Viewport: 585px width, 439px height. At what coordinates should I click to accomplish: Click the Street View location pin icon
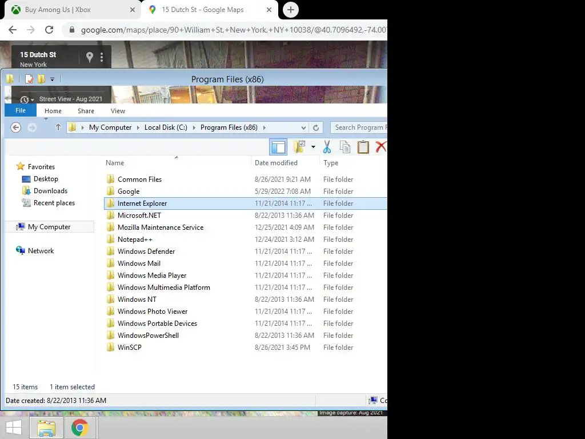[89, 57]
